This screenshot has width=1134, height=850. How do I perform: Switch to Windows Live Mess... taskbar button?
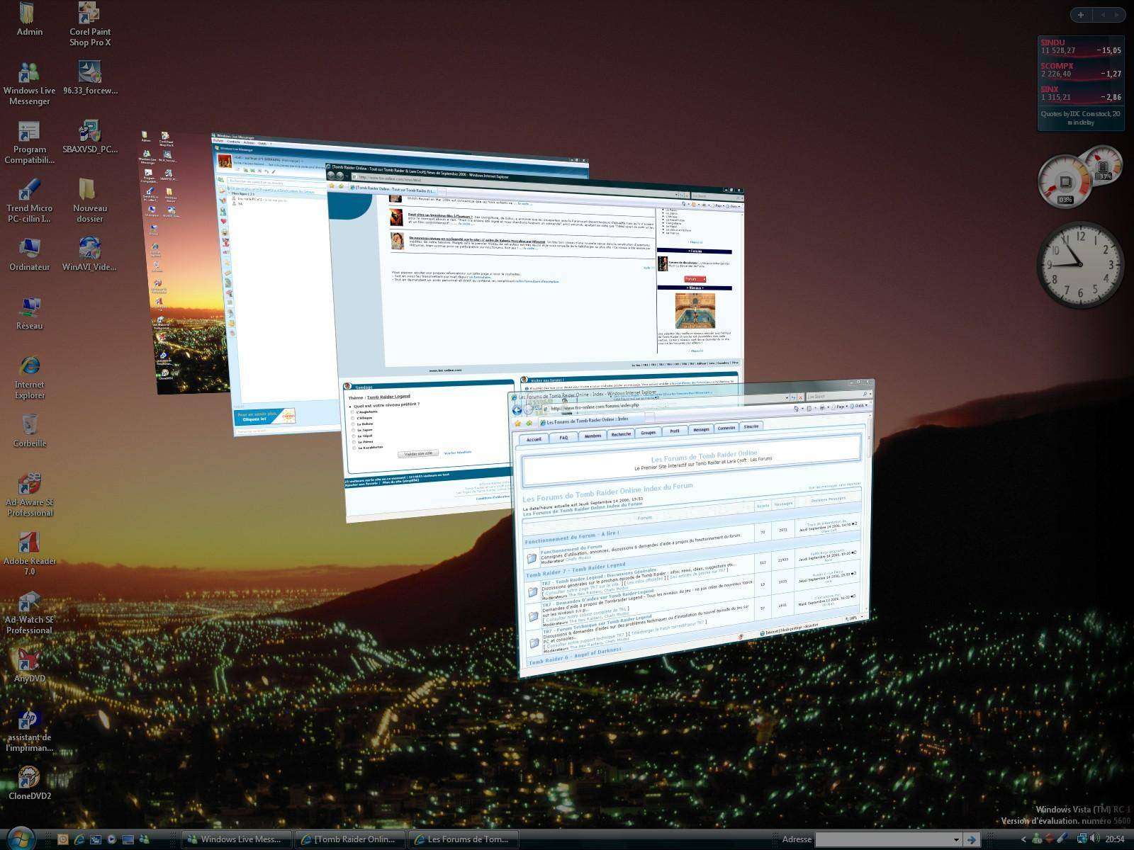(237, 839)
